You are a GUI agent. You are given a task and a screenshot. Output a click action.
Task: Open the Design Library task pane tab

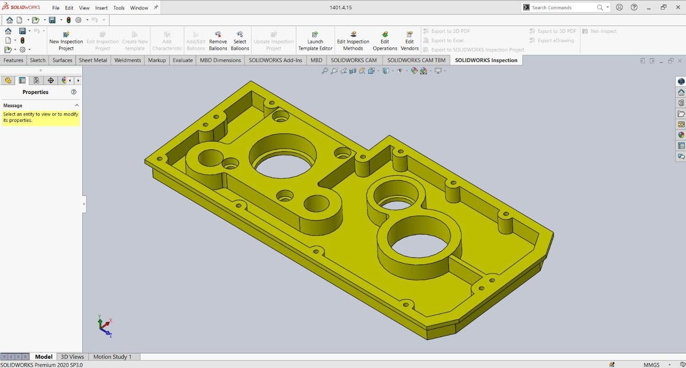coord(681,103)
